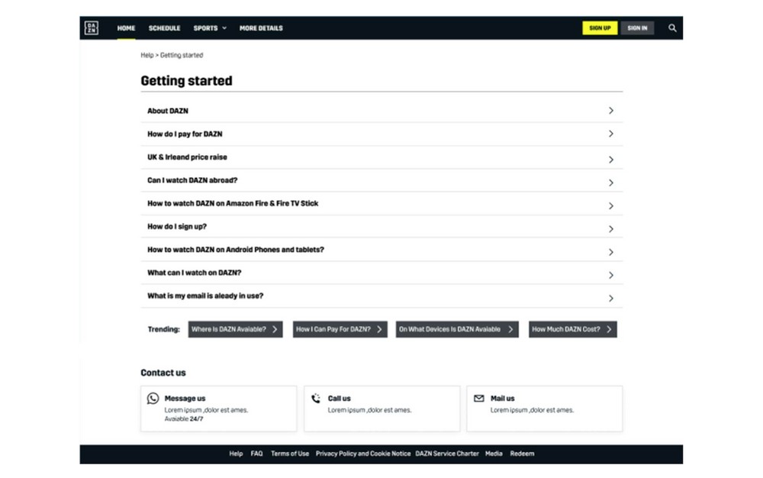Screen dimensions: 763x478
Task: Expand the Sports dropdown menu
Action: click(210, 28)
